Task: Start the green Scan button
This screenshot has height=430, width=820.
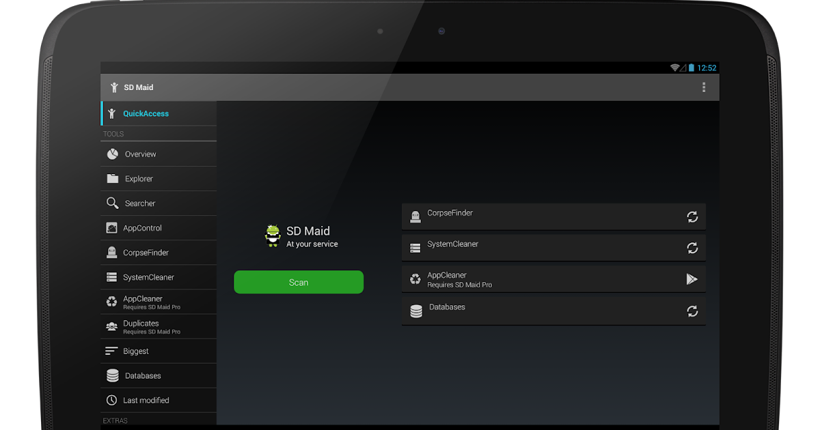Action: click(299, 282)
